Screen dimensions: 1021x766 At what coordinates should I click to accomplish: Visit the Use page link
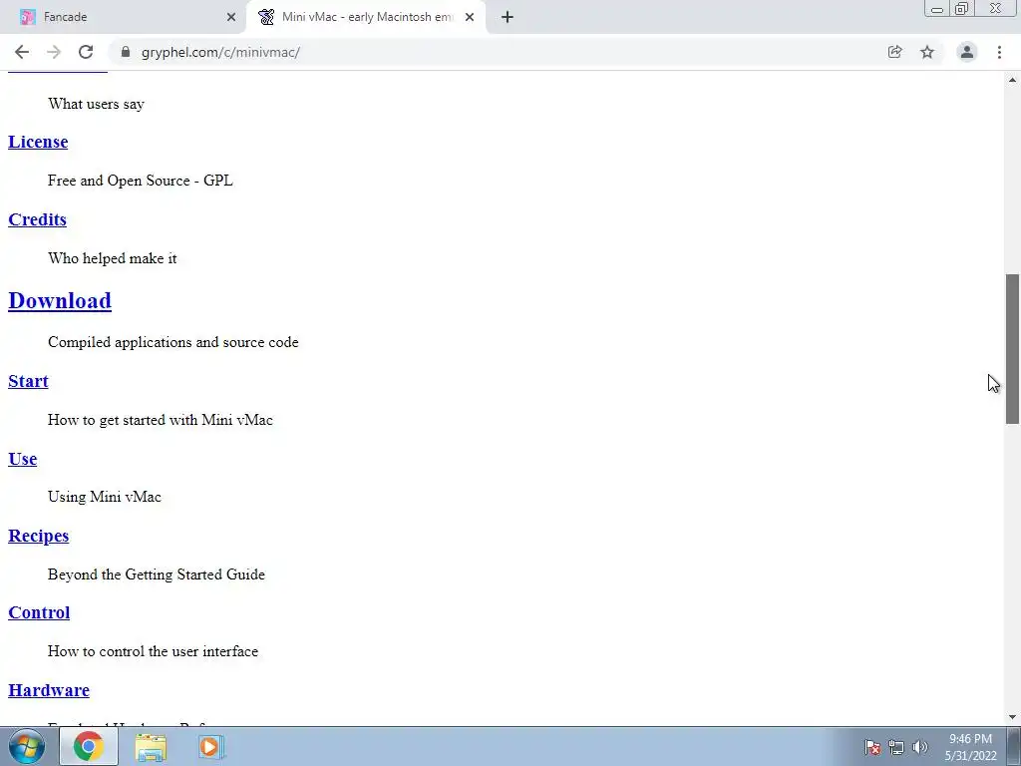tap(22, 459)
